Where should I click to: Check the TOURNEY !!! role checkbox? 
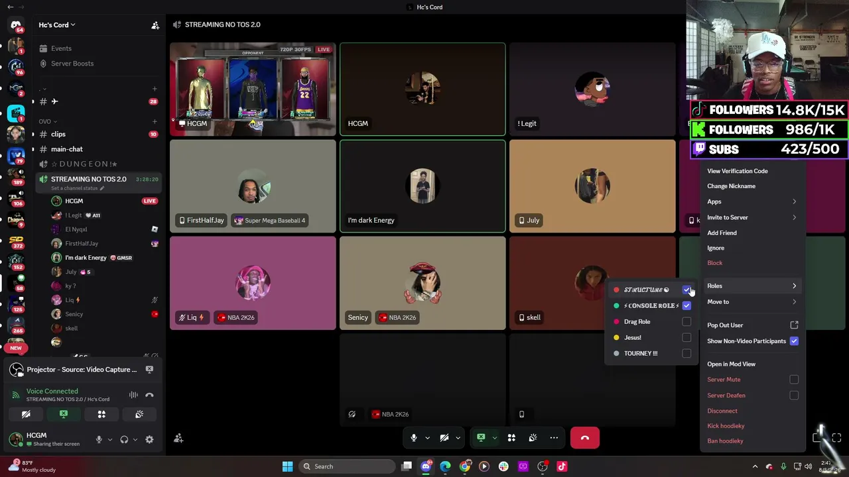point(686,353)
